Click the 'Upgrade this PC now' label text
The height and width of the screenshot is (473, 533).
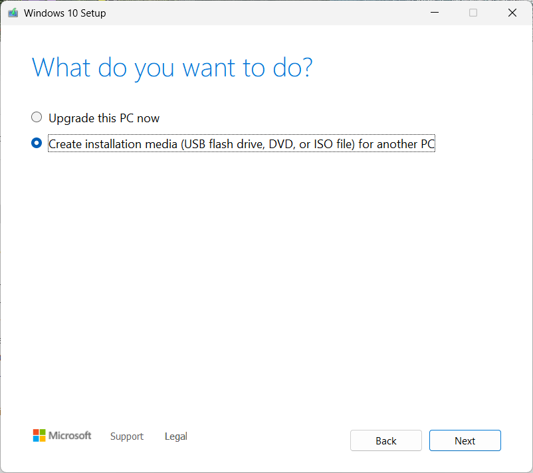[104, 118]
